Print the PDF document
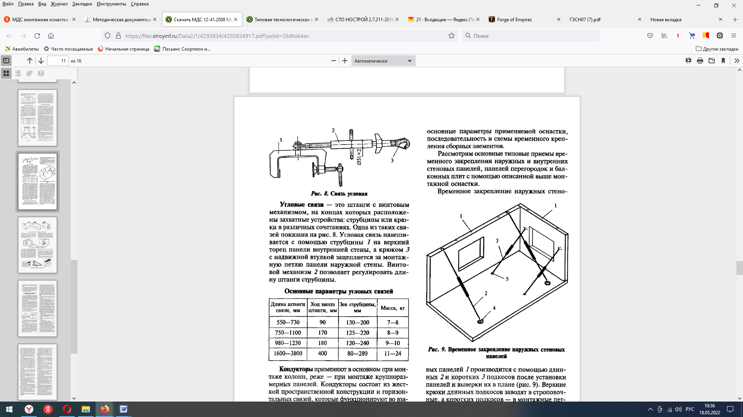The width and height of the screenshot is (743, 417). 700,61
